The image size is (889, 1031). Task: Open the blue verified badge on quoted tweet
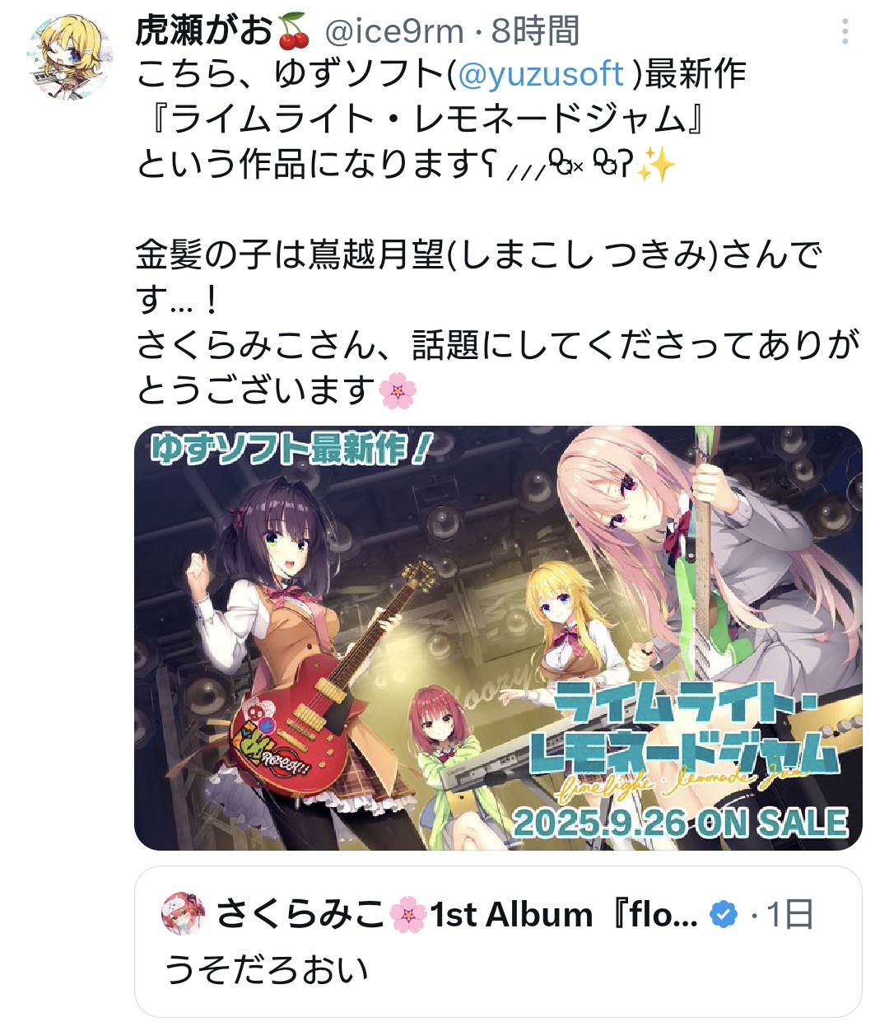[x=724, y=914]
